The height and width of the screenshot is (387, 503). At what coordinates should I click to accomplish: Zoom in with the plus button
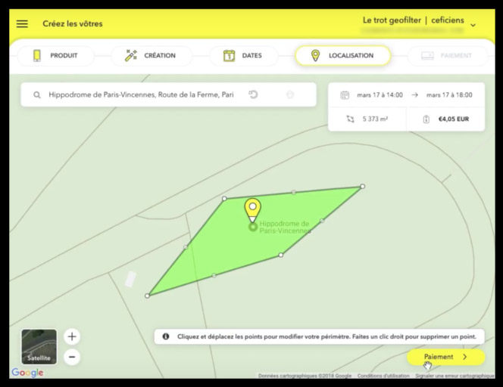coord(72,336)
